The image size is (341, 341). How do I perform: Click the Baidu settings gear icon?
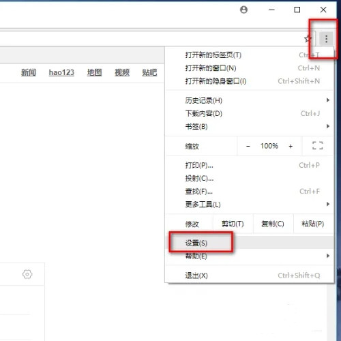point(27,274)
